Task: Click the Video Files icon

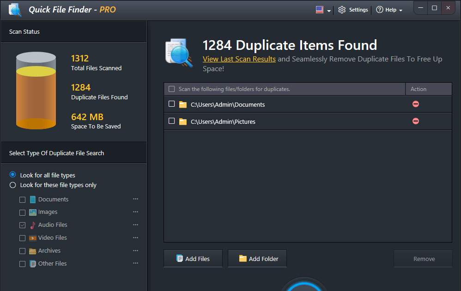Action: pyautogui.click(x=33, y=238)
